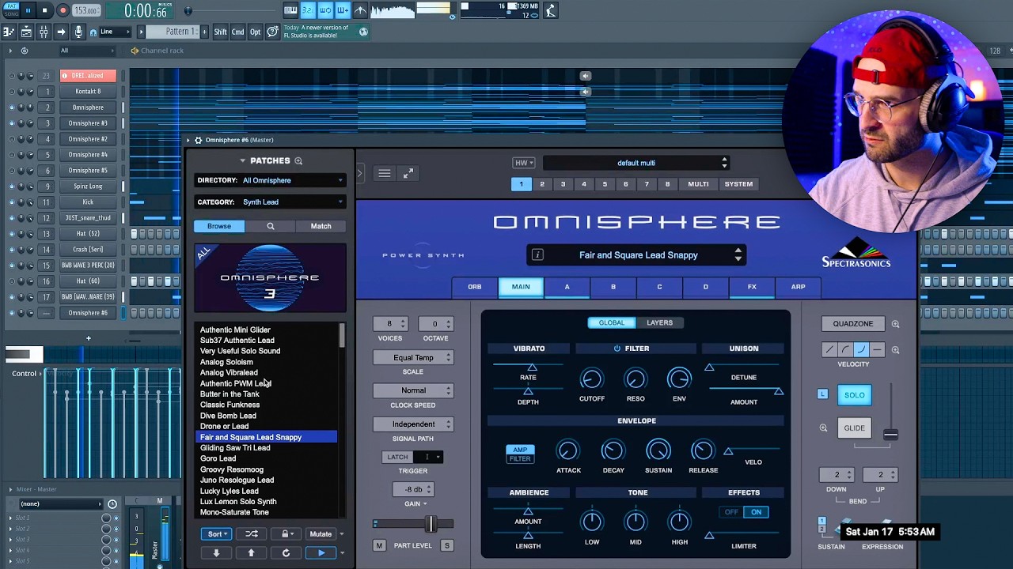Click the refresh patch list icon
Screen dimensions: 1013x569
tap(286, 553)
